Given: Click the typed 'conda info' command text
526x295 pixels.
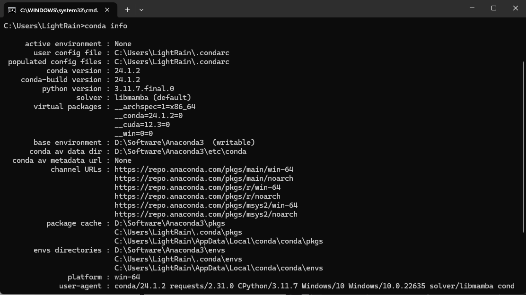Looking at the screenshot, I should [106, 26].
